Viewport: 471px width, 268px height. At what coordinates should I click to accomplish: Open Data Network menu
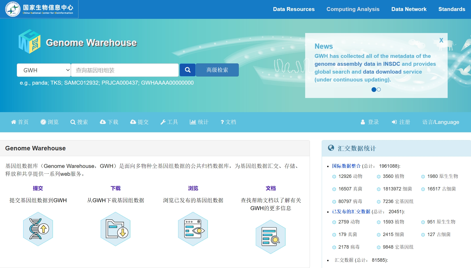click(x=409, y=9)
